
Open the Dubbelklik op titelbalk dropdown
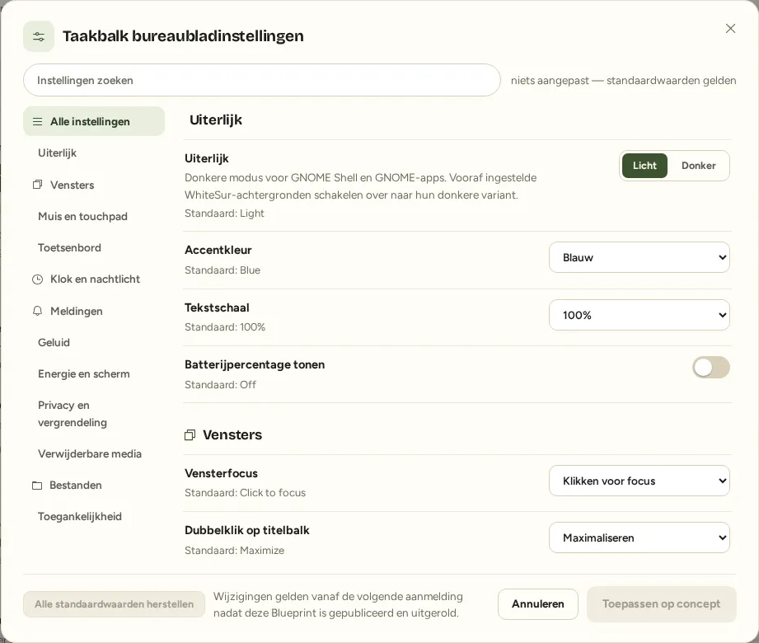click(x=639, y=537)
